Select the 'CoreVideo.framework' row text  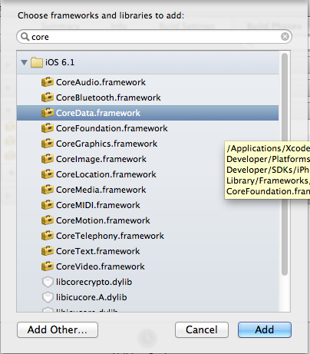(101, 266)
